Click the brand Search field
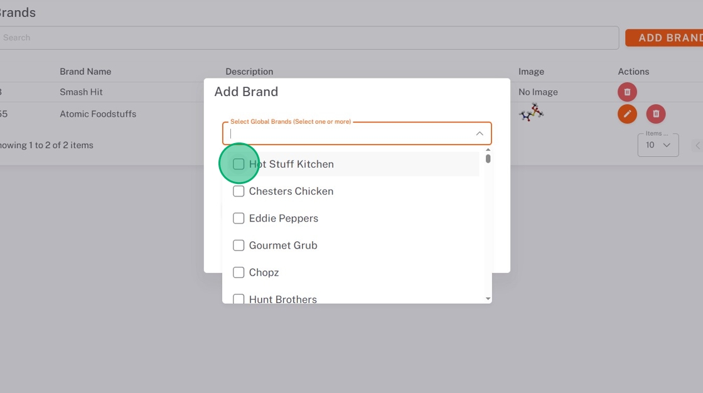Screen dimensions: 703x393 pos(308,38)
